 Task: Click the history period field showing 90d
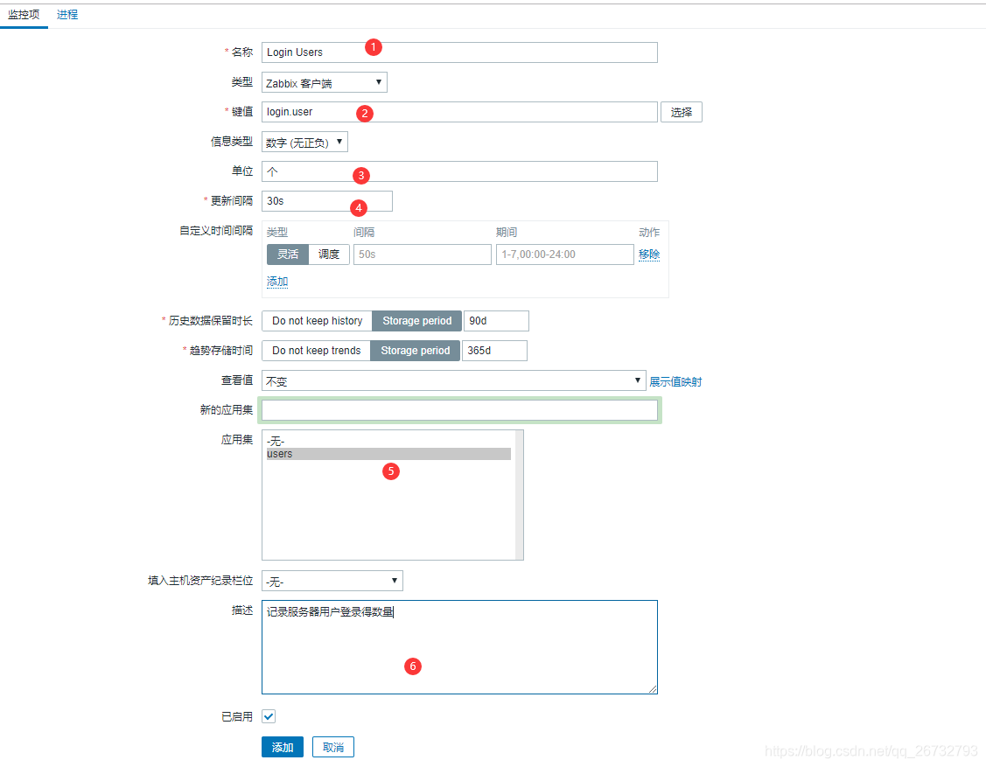tap(496, 321)
